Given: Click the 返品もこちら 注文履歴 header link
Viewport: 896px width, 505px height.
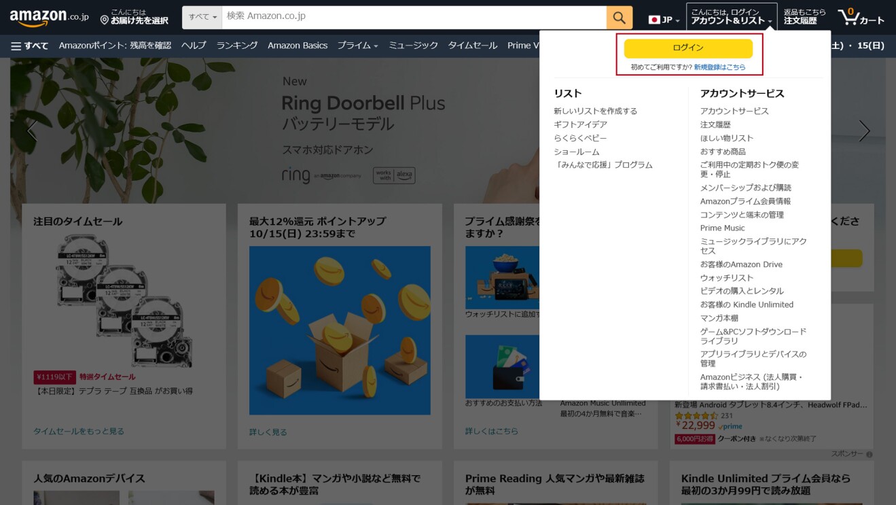Looking at the screenshot, I should tap(804, 17).
